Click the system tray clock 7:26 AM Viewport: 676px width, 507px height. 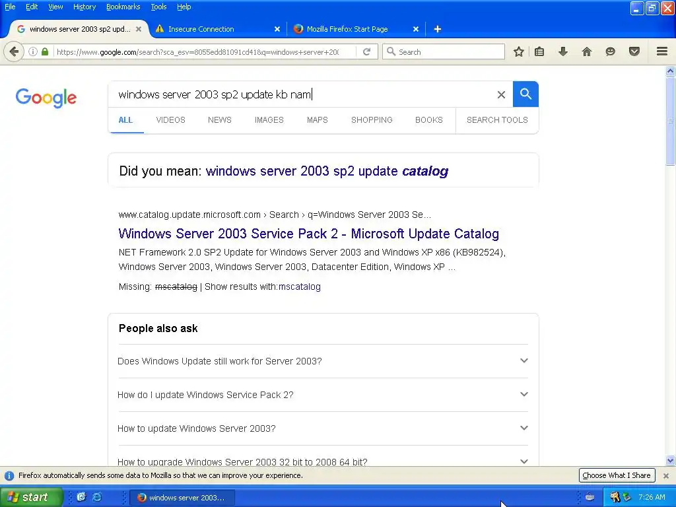[x=652, y=497]
